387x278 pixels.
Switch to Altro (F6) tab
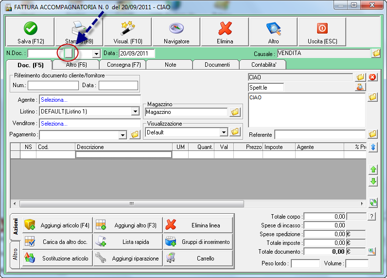[x=76, y=65]
